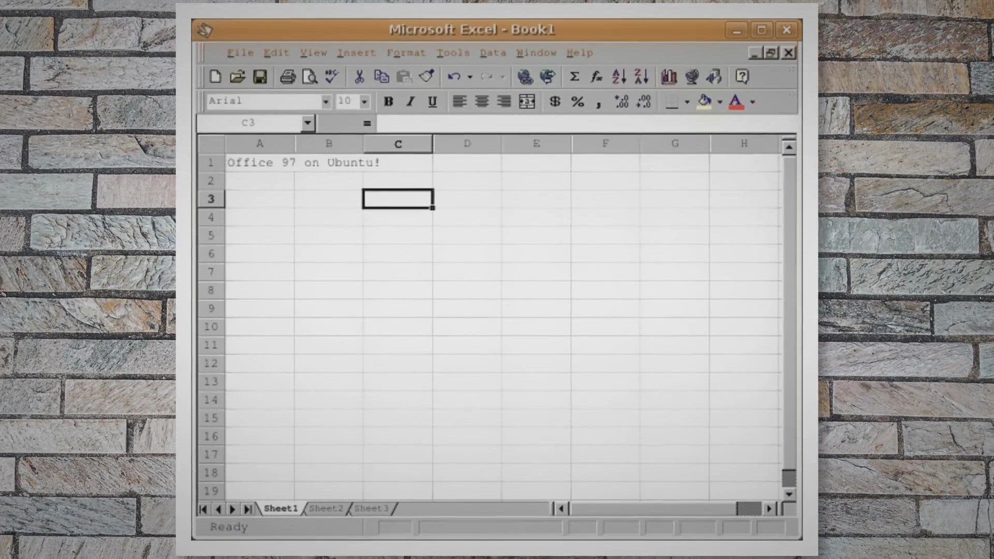Screen dimensions: 994x559
Task: Jump to first sheet tab arrow
Action: [x=203, y=509]
